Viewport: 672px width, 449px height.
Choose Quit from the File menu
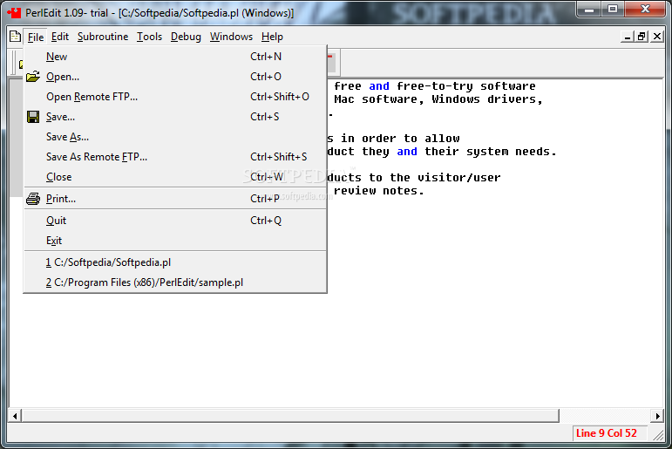point(175,221)
